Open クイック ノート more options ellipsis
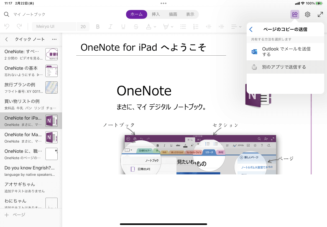The image size is (327, 227). click(x=54, y=39)
